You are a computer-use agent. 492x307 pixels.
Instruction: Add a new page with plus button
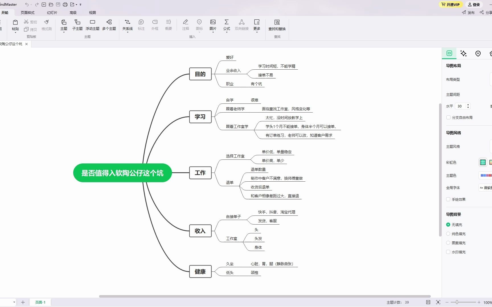pyautogui.click(x=23, y=302)
